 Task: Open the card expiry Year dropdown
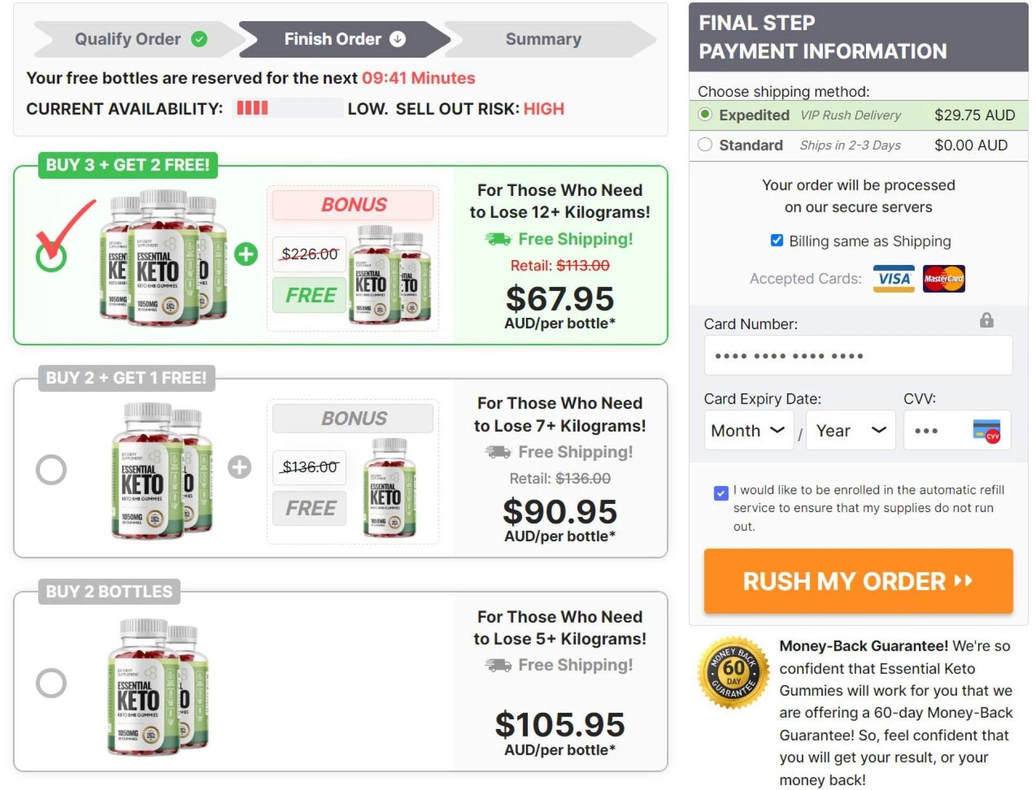pos(850,430)
